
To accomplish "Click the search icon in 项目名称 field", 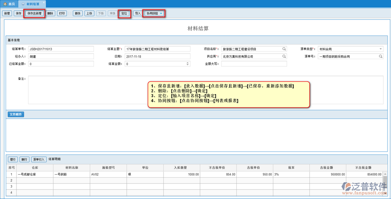I will tap(284, 49).
